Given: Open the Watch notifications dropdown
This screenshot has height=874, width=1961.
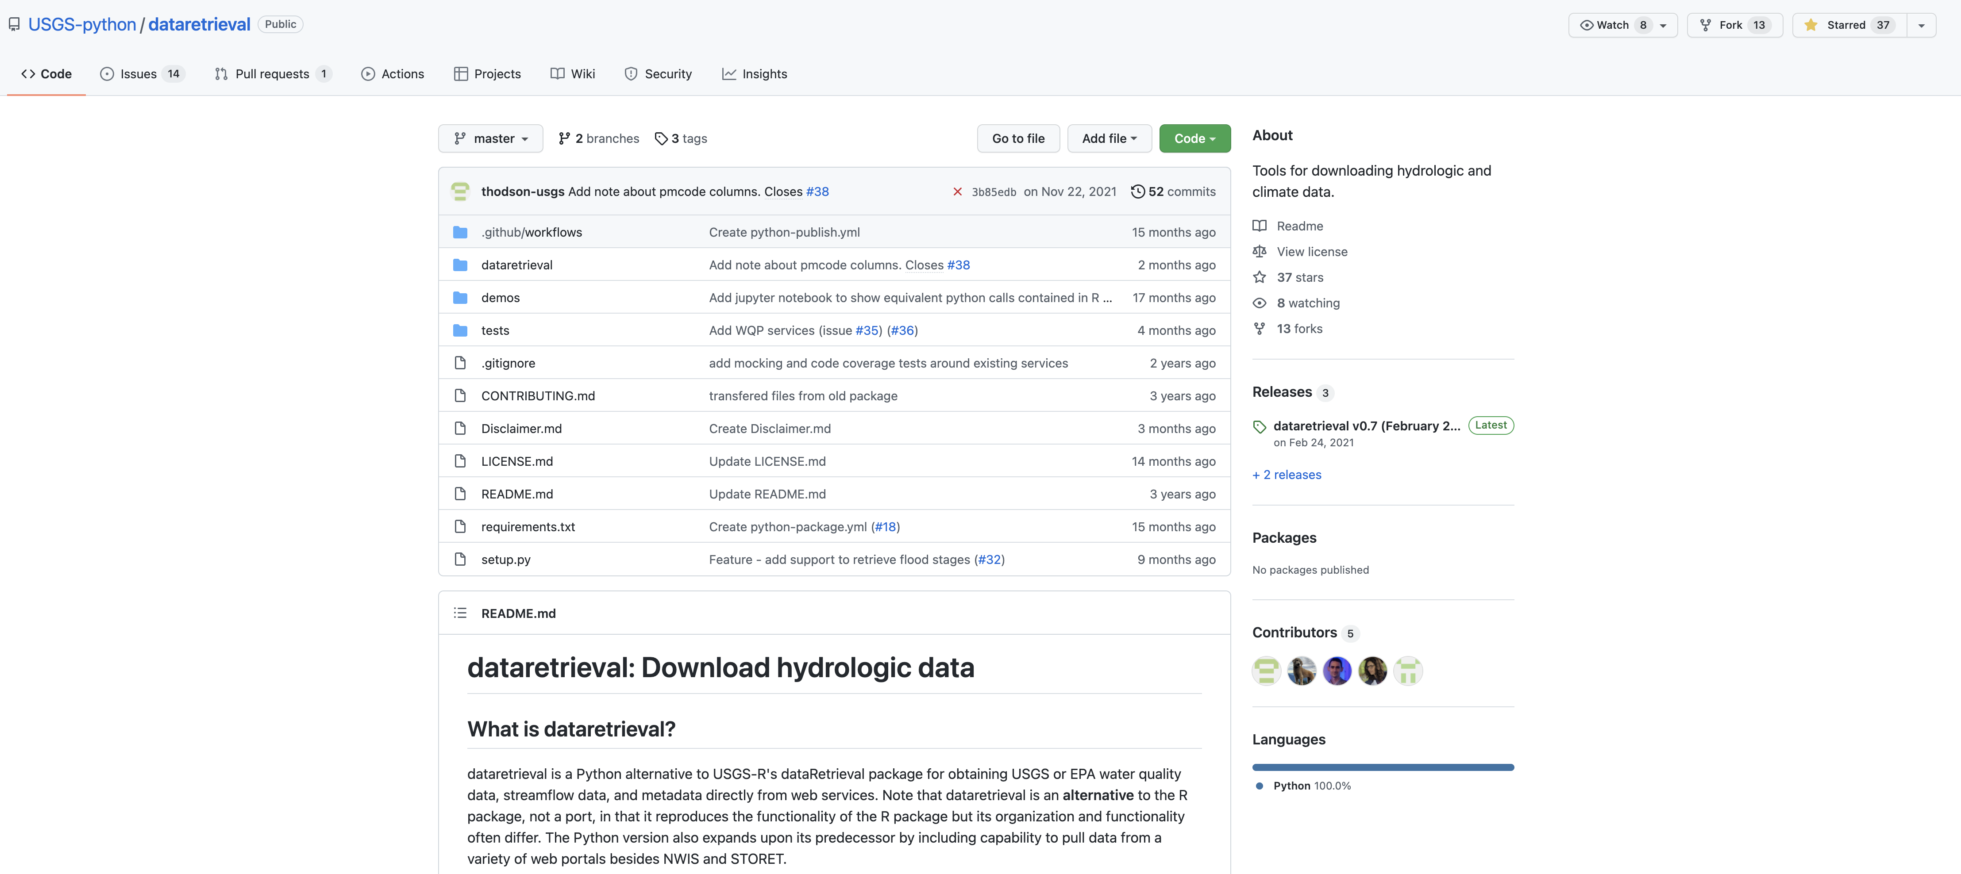Looking at the screenshot, I should [1623, 25].
